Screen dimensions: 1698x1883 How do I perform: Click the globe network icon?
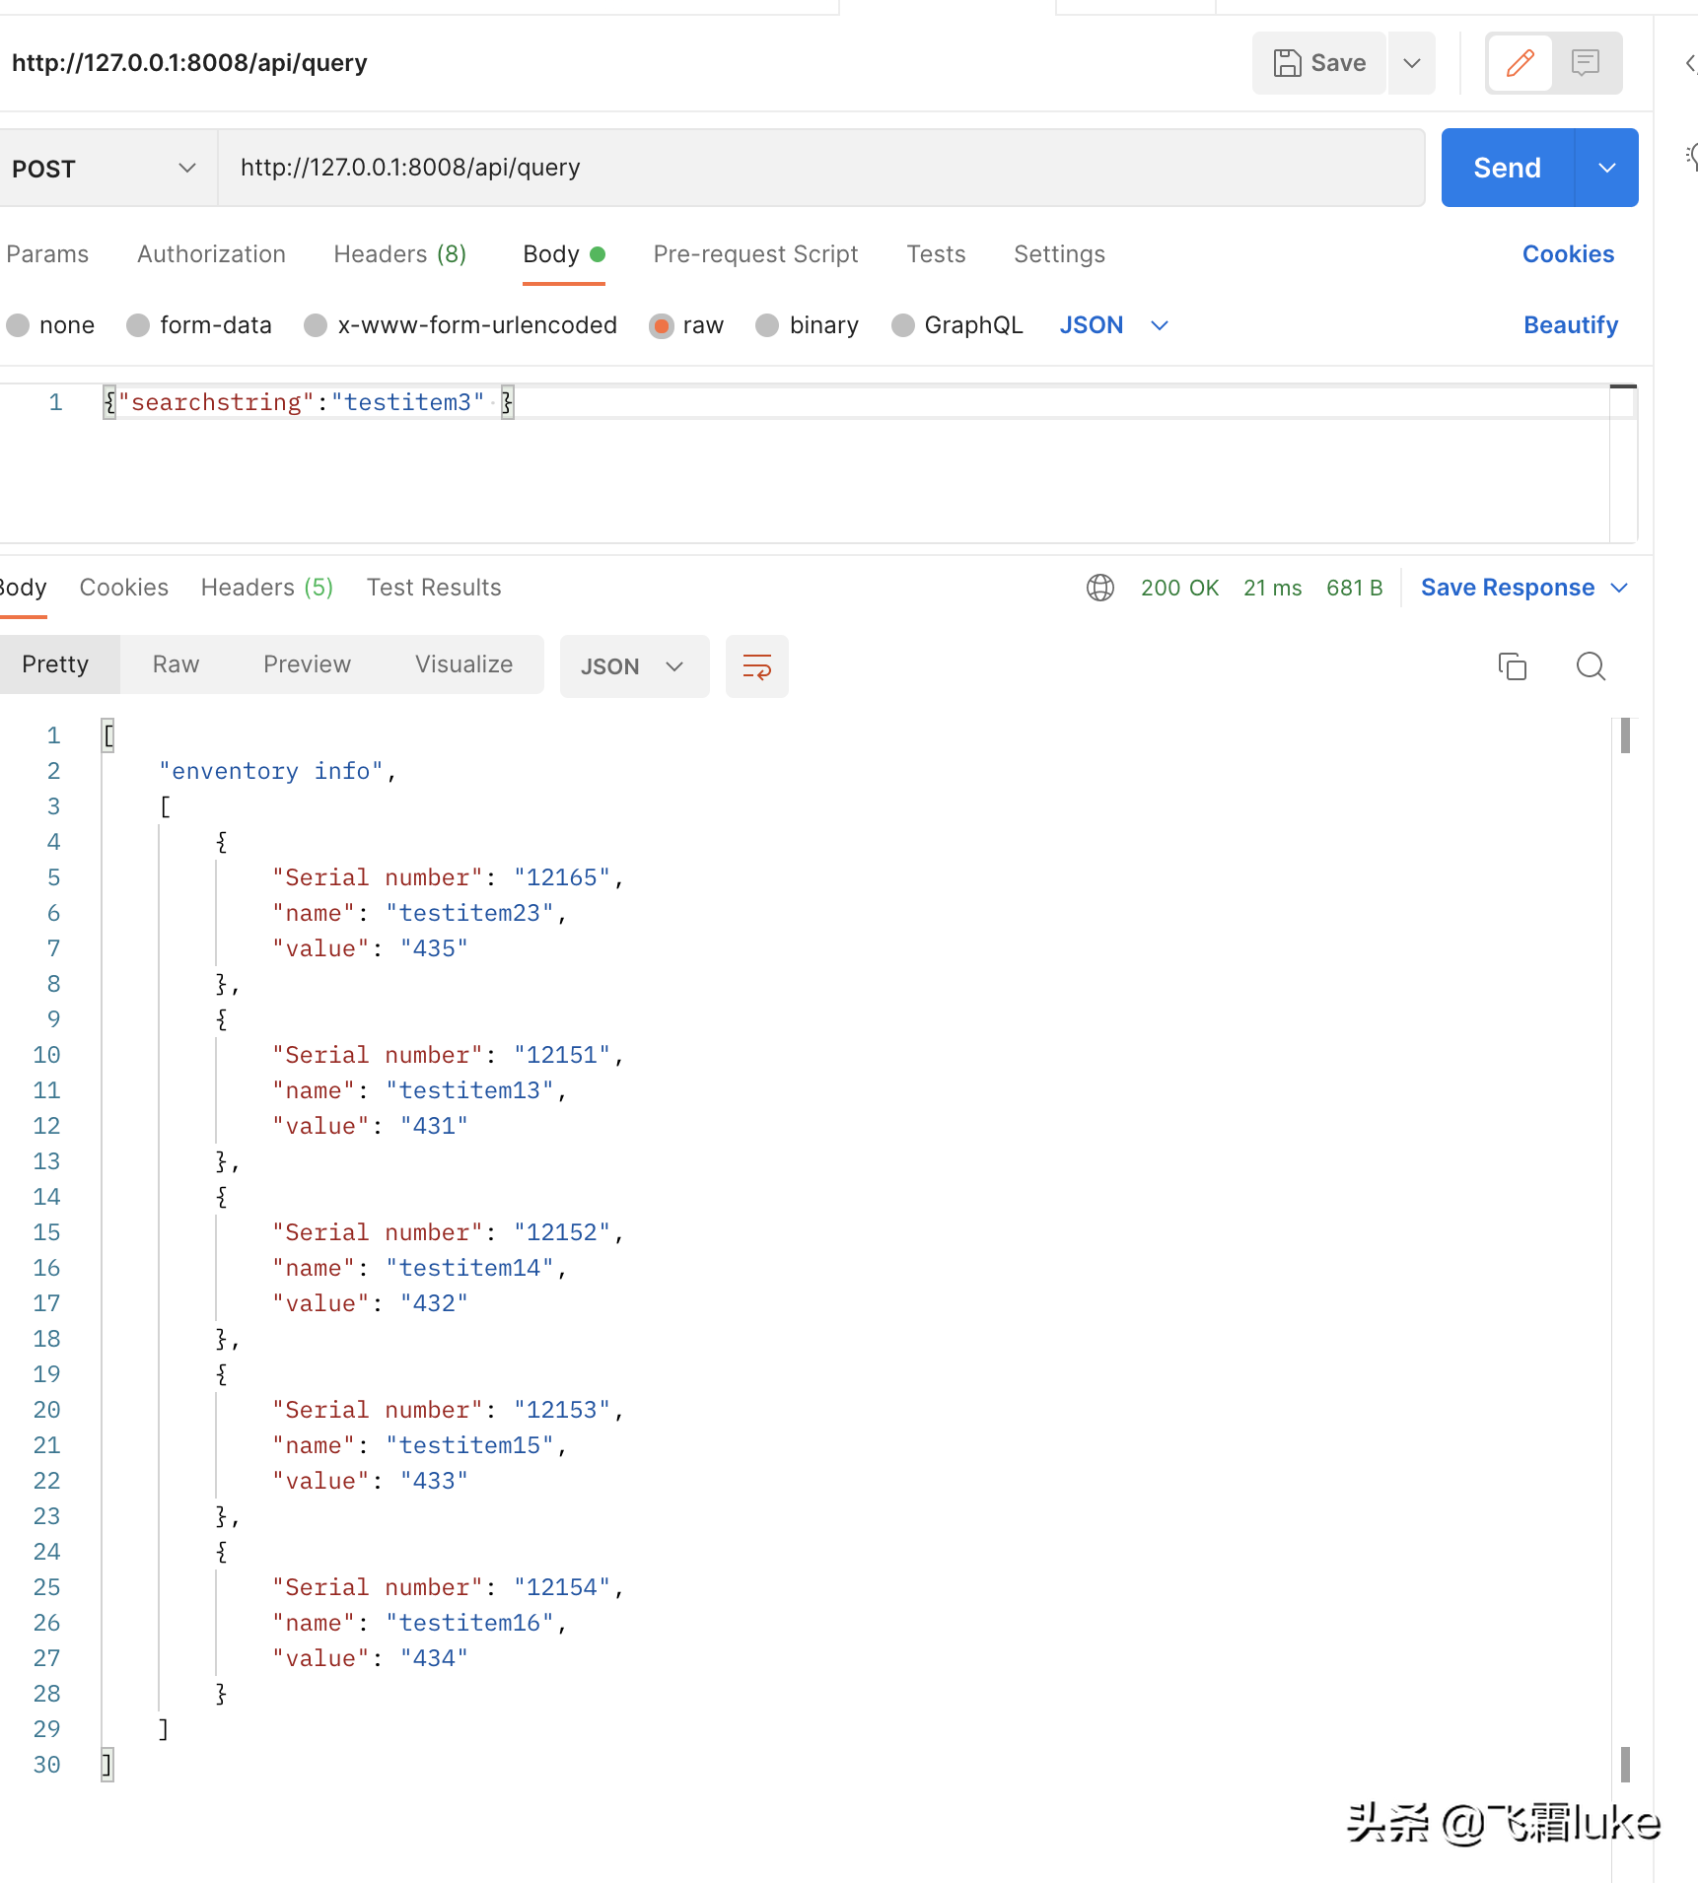click(x=1099, y=588)
